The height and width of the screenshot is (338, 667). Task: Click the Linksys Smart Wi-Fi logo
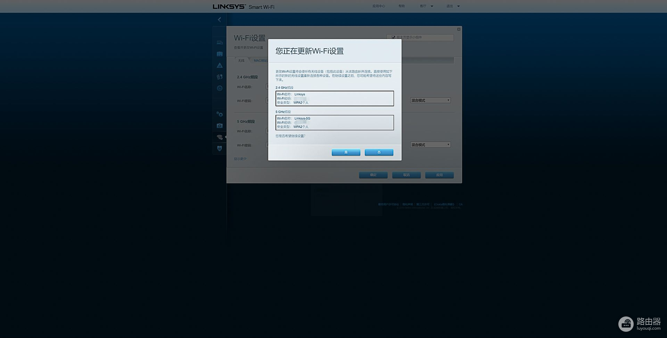point(243,7)
